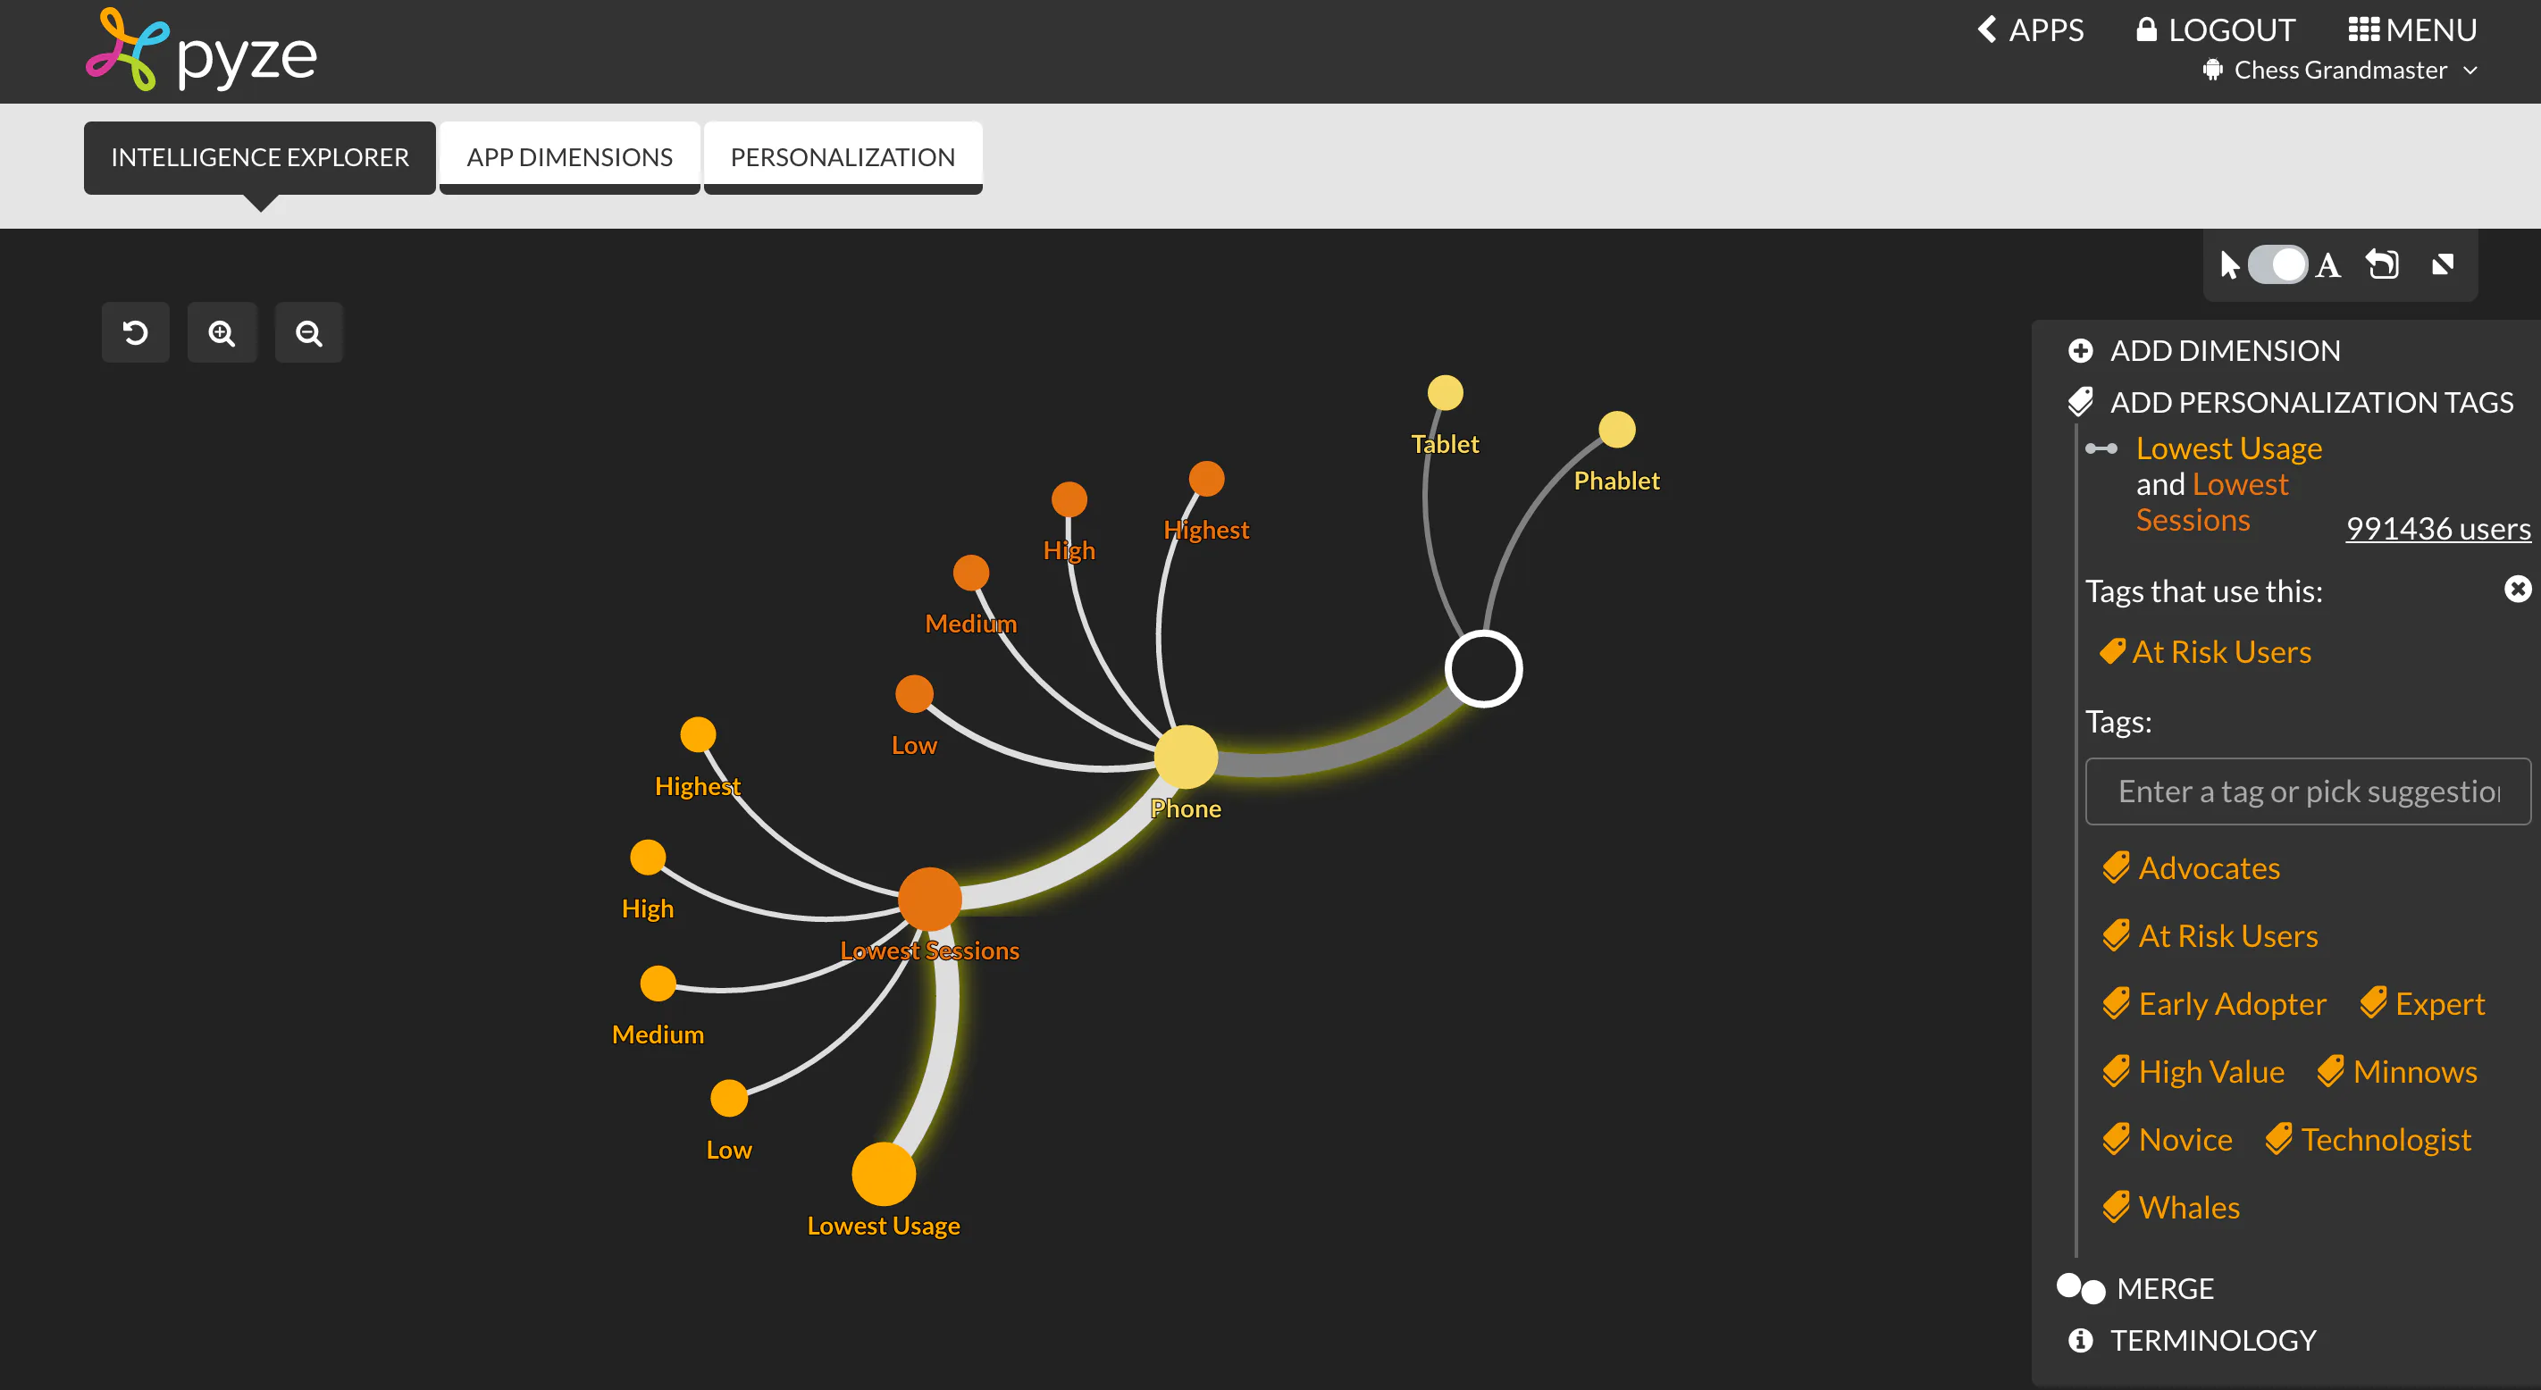The width and height of the screenshot is (2541, 1390).
Task: Open the Terminology info icon
Action: (2080, 1340)
